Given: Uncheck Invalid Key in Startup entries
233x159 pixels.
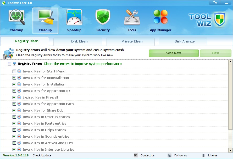Looking at the screenshot, I should tap(14, 117).
